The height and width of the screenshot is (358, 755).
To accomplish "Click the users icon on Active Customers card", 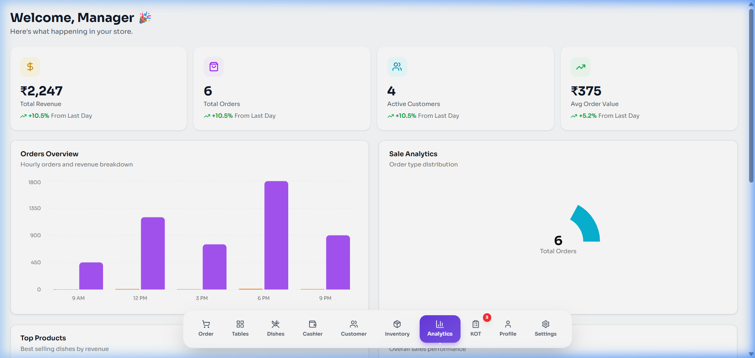I will [397, 67].
